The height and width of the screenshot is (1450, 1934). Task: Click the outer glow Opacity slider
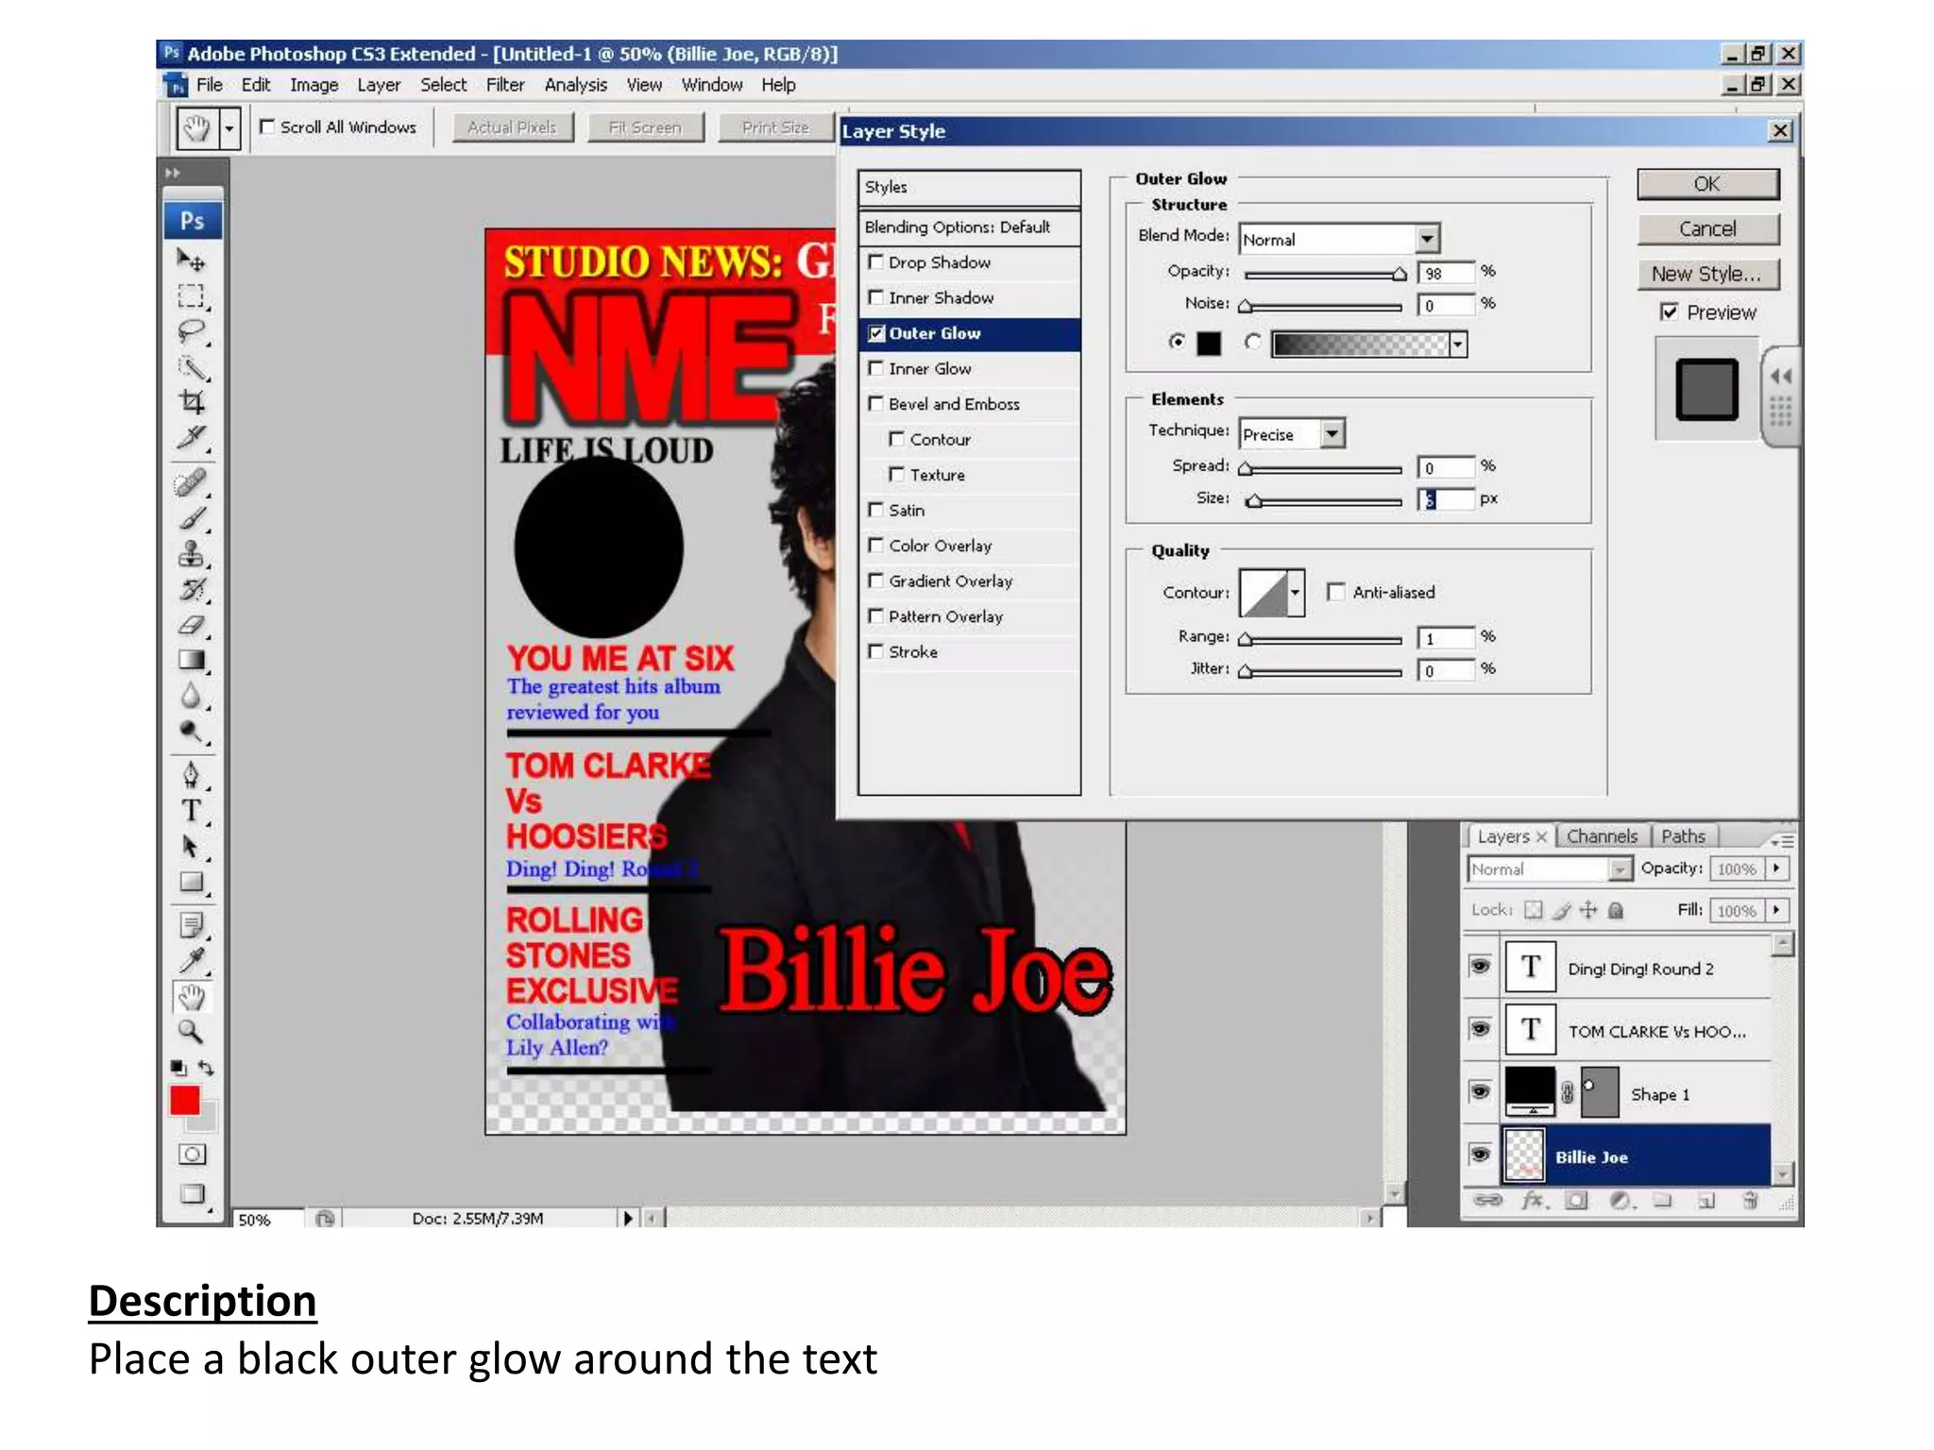[x=1322, y=274]
